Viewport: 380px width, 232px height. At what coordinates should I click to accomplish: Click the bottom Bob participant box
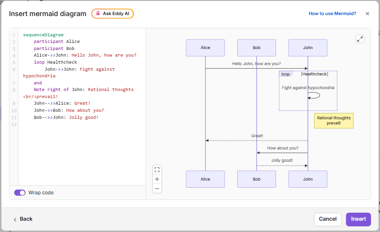257,179
